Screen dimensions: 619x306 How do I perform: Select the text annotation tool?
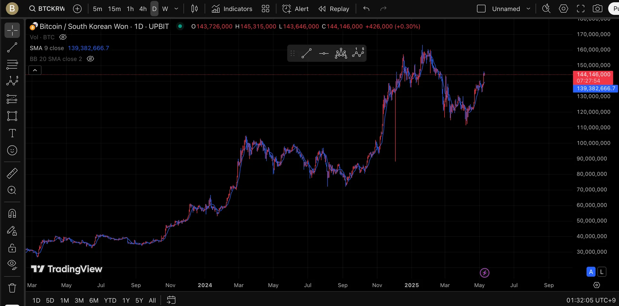(12, 133)
